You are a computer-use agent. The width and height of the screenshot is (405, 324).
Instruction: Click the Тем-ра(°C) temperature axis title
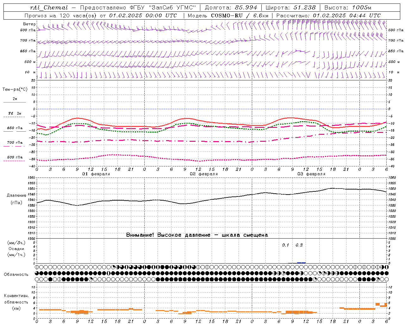pyautogui.click(x=15, y=90)
